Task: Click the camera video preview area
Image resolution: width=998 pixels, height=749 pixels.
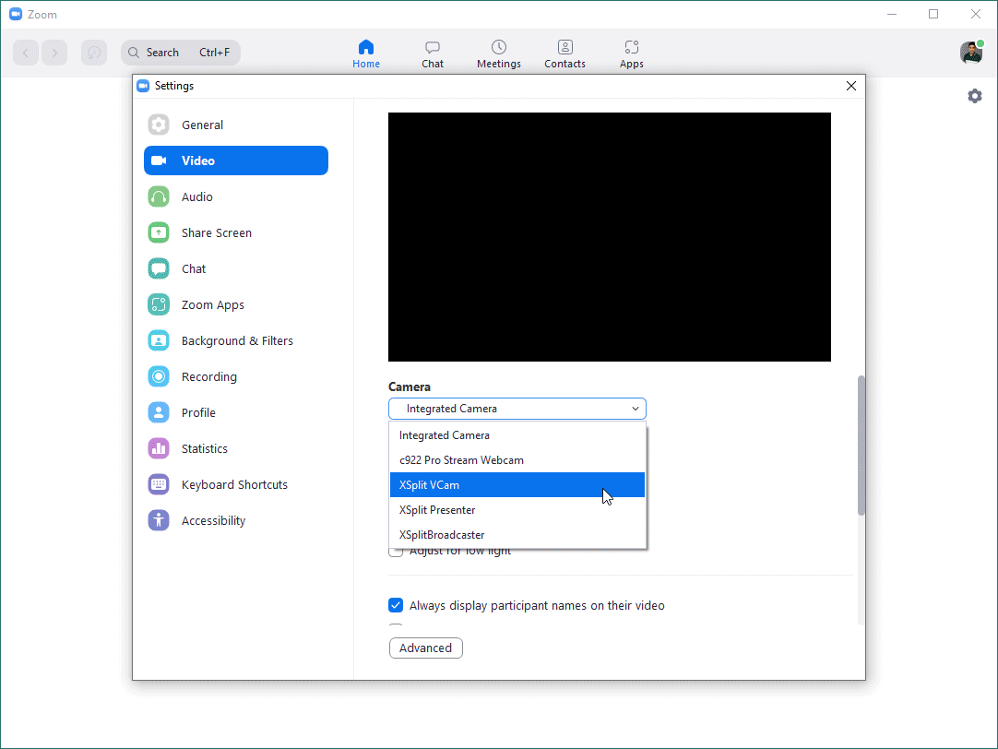Action: click(610, 237)
